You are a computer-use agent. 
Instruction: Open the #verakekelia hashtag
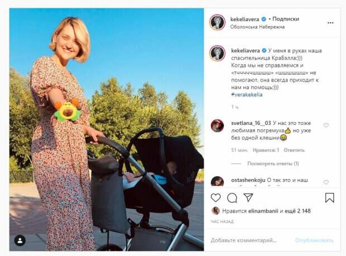coord(246,95)
